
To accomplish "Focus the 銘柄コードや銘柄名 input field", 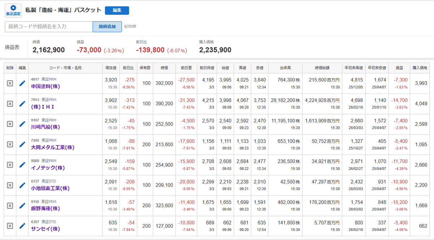I will coord(49,27).
